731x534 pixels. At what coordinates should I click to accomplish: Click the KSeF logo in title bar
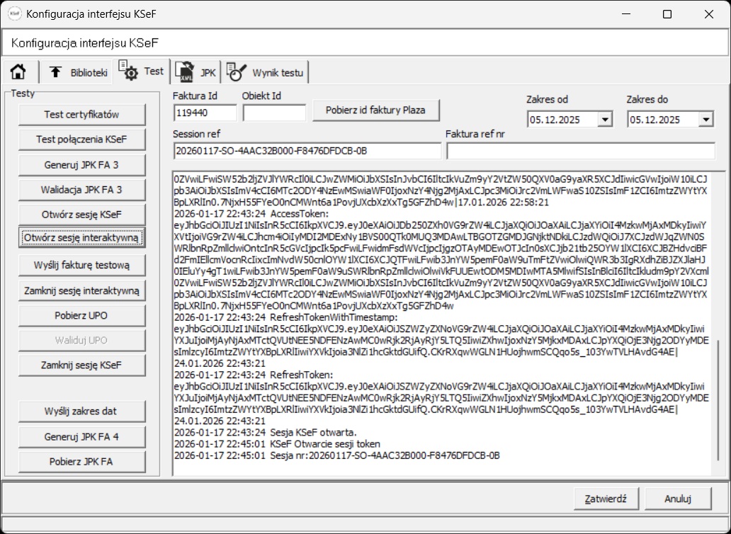(14, 14)
